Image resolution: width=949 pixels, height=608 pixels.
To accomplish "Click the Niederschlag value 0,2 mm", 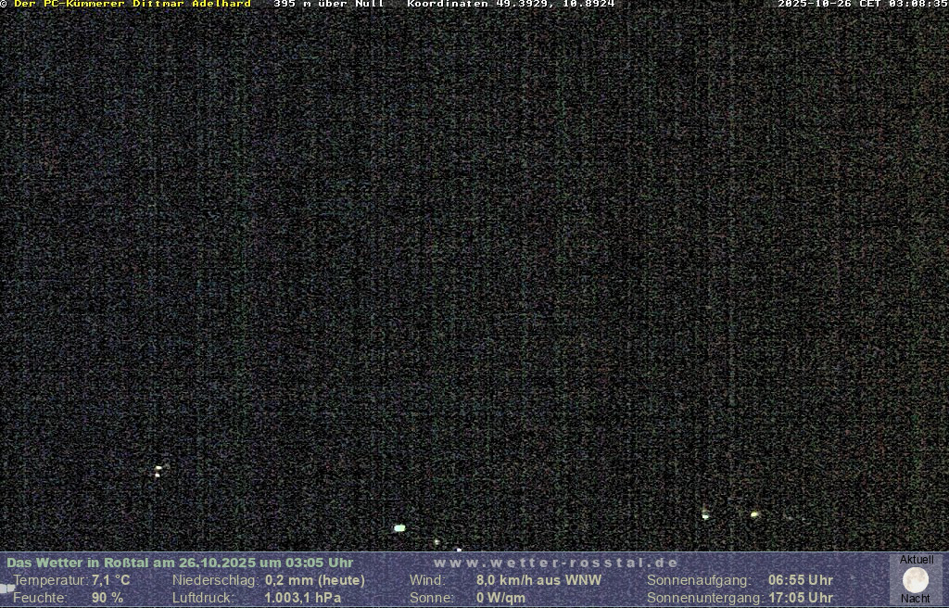I will 315,580.
